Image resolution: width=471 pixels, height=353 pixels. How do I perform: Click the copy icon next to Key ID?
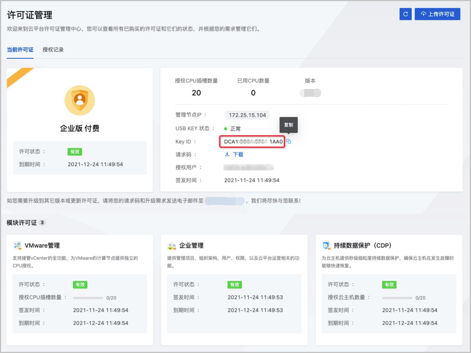(289, 142)
